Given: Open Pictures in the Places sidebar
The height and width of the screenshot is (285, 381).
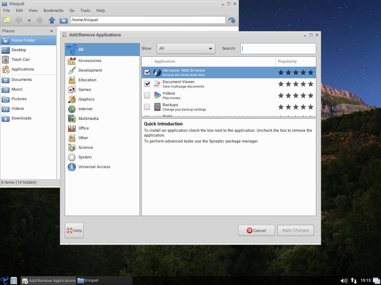Looking at the screenshot, I should 28,99.
